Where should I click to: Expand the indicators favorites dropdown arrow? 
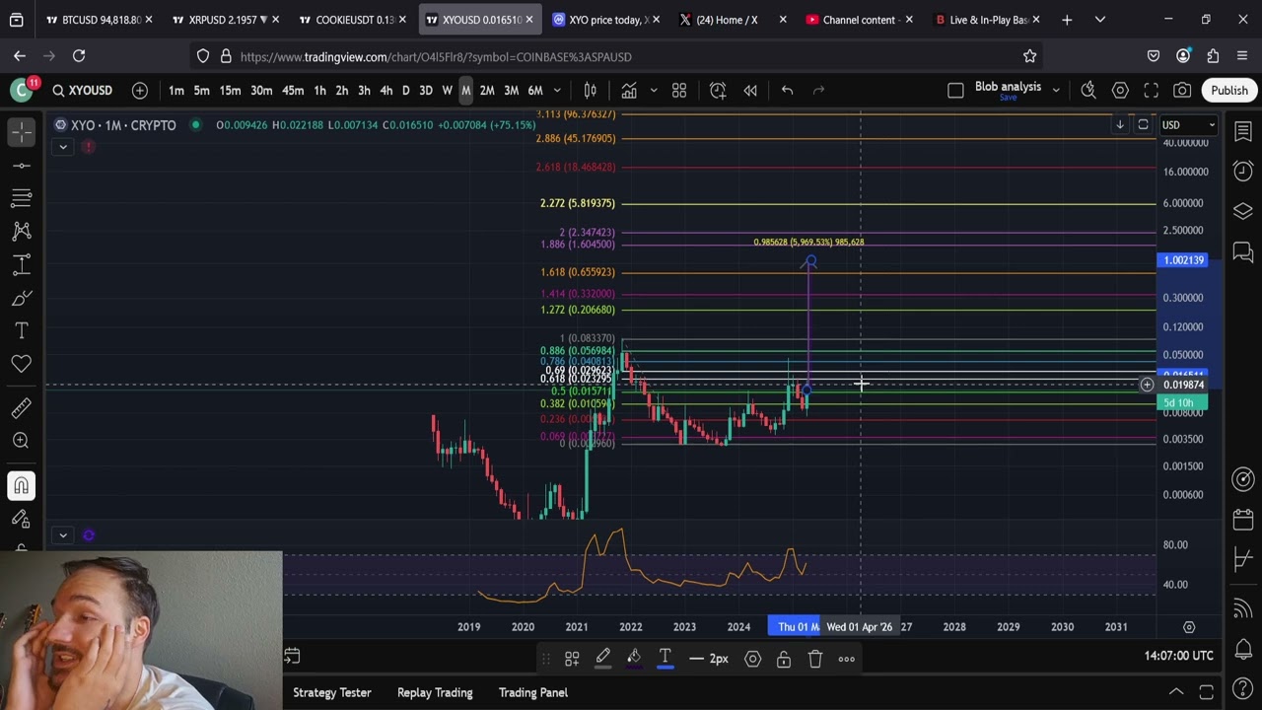653,91
